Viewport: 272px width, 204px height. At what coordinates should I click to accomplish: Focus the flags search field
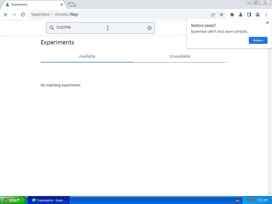(100, 28)
